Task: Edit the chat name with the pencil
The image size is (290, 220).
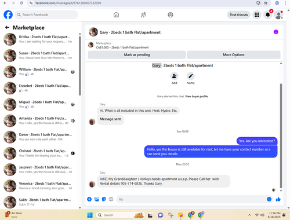Action: coord(190,76)
